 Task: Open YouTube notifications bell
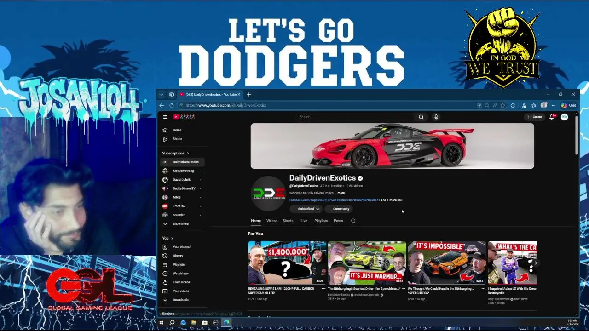tap(552, 117)
